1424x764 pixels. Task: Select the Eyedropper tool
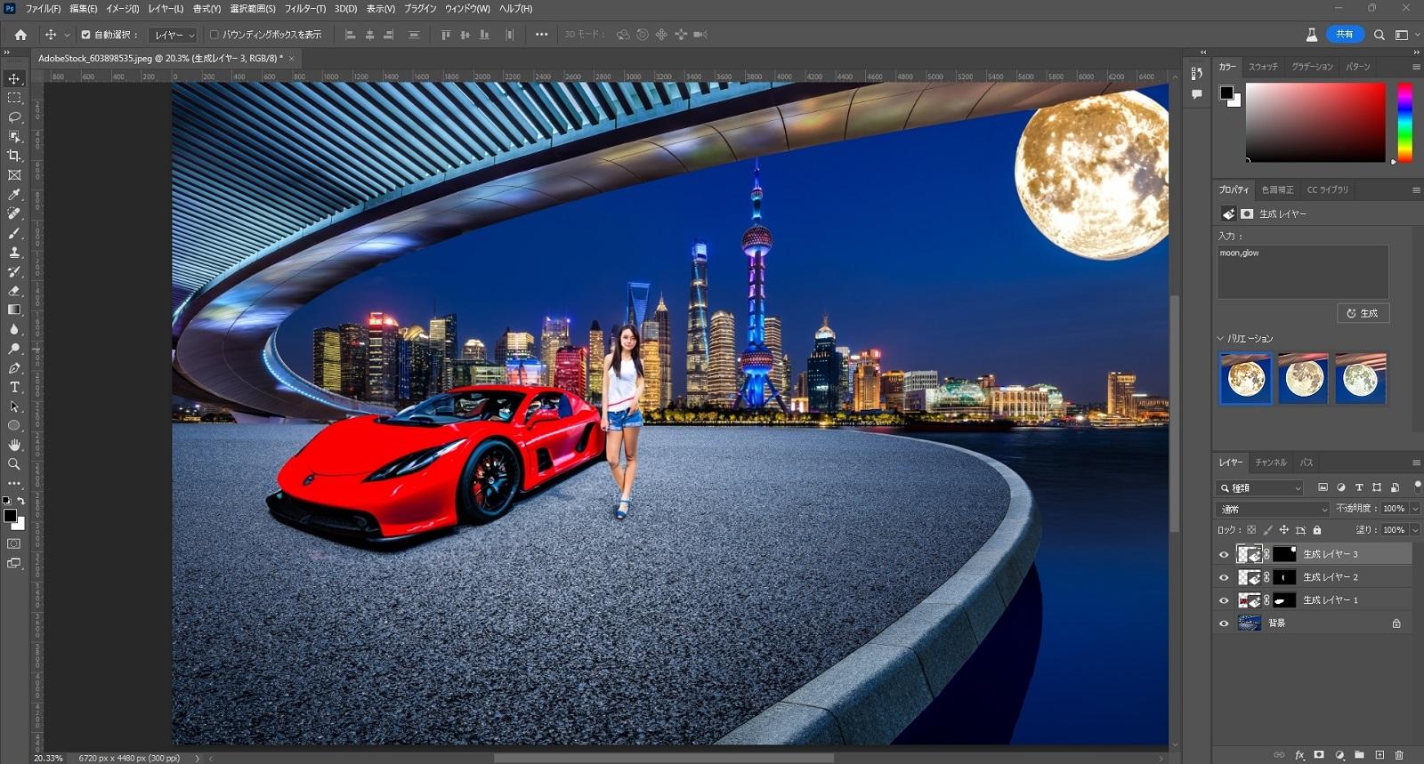pos(14,195)
